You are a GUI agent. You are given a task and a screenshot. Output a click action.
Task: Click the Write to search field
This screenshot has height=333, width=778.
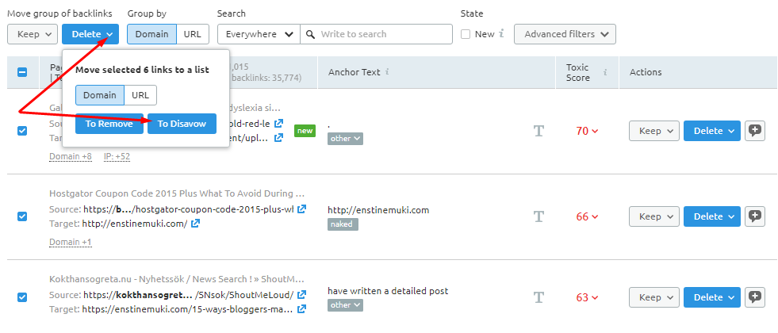(385, 34)
